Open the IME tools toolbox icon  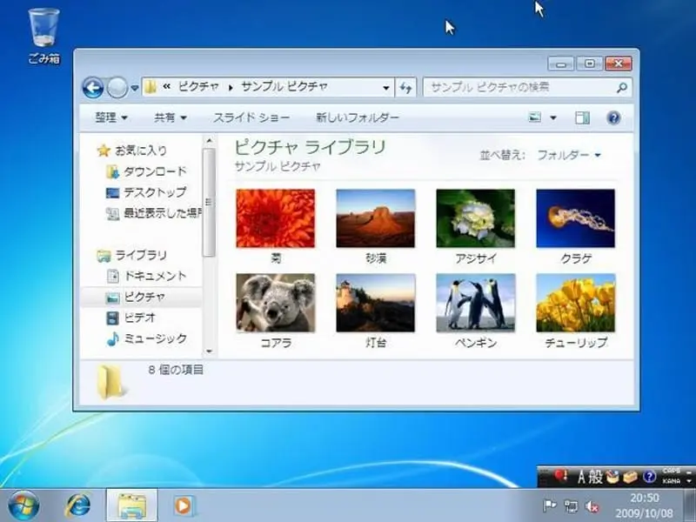630,477
